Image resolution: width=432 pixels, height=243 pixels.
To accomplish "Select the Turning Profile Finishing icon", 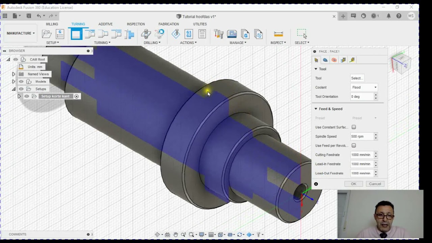I will (x=103, y=34).
